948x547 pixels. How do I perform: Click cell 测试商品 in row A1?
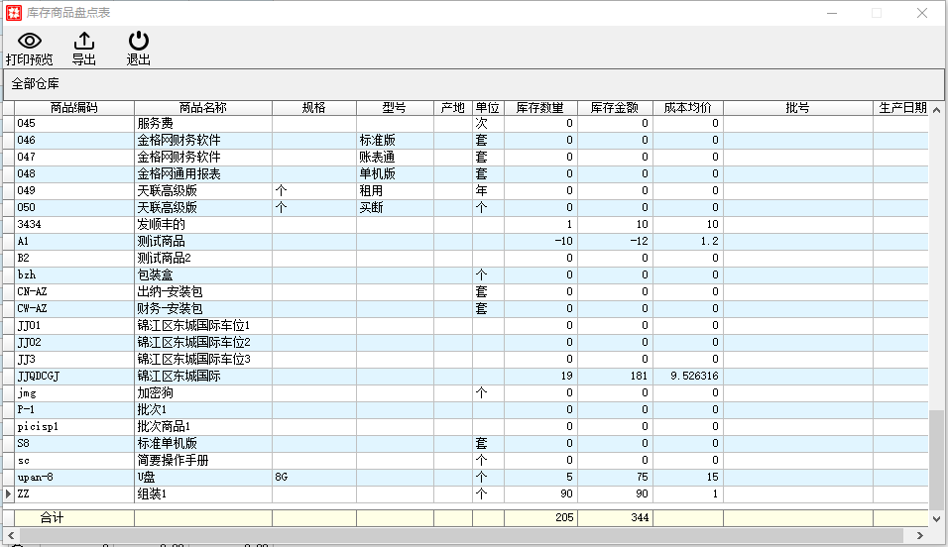(162, 241)
